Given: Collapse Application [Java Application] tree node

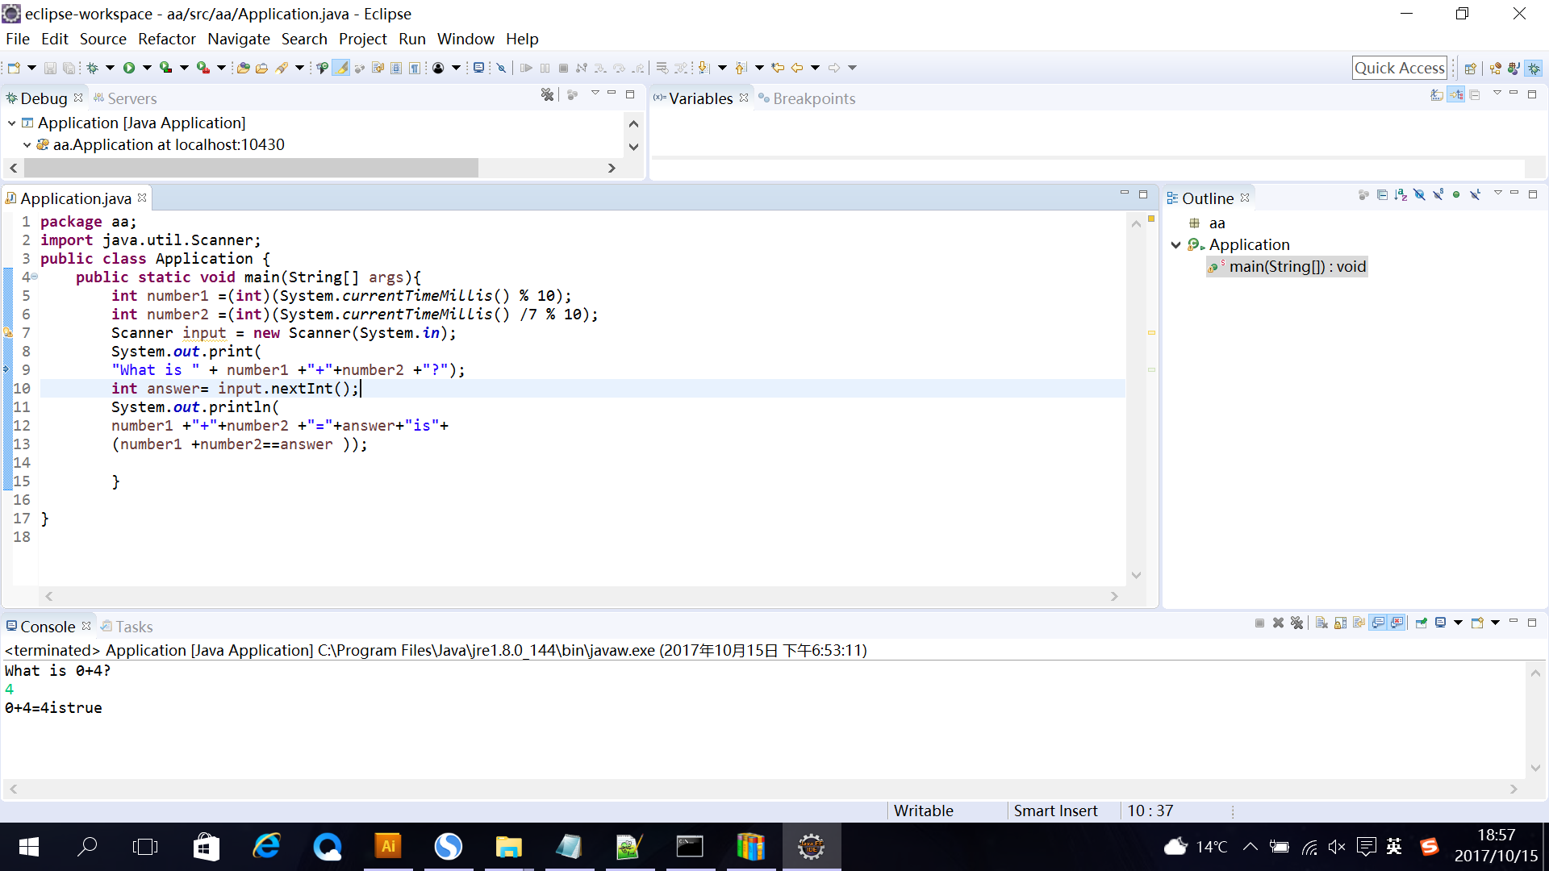Looking at the screenshot, I should pos(12,123).
